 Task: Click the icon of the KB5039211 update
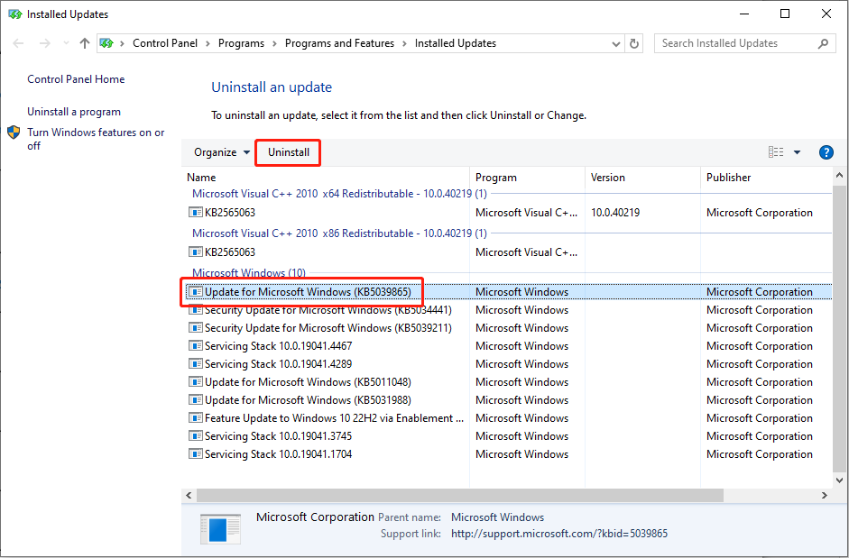pyautogui.click(x=196, y=328)
